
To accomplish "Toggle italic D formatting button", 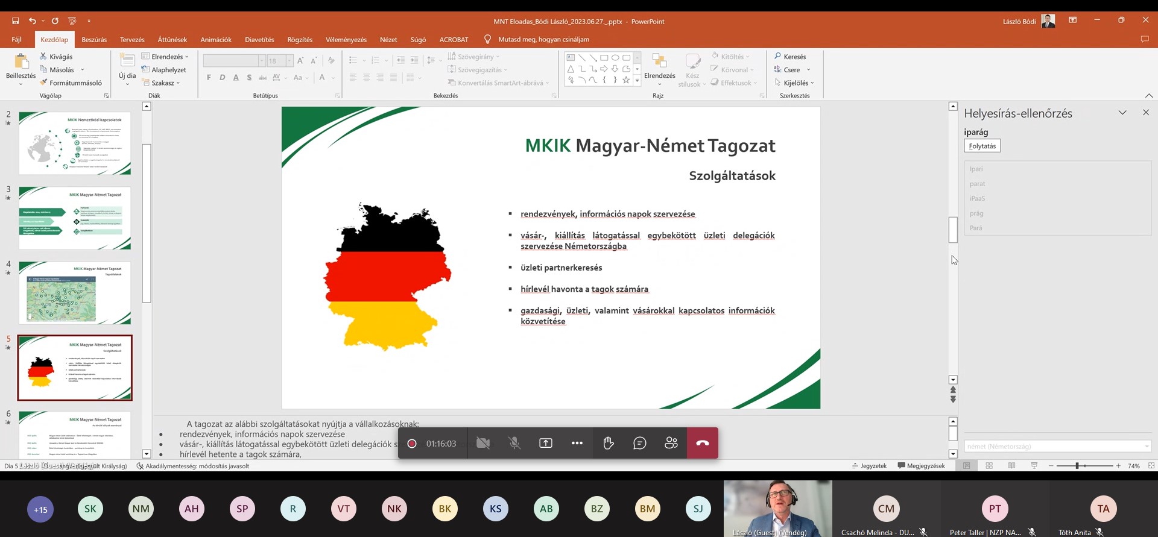I will click(223, 77).
